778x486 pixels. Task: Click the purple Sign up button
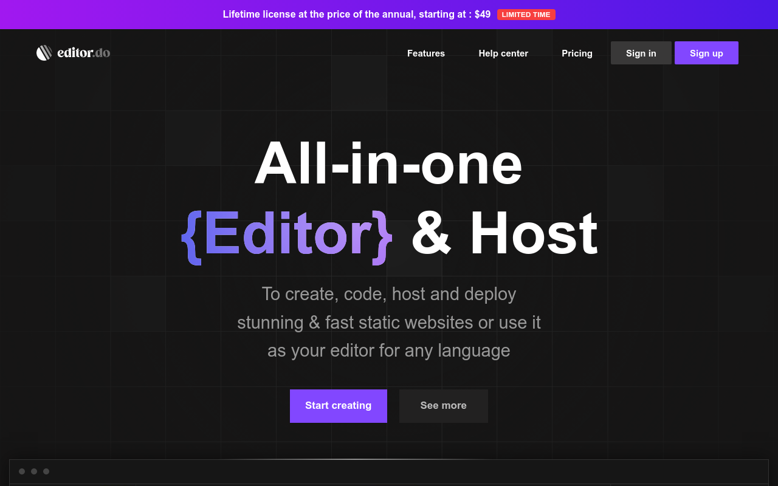(x=706, y=53)
